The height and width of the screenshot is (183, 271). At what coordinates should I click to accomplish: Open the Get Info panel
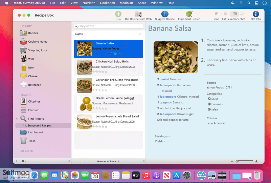coord(256,14)
